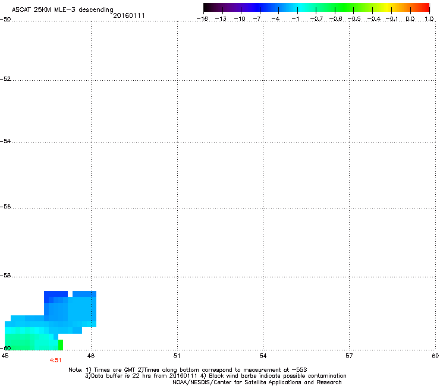The height and width of the screenshot is (386, 440).
Task: Click the colorbar label -0.7
Action: 316,19
